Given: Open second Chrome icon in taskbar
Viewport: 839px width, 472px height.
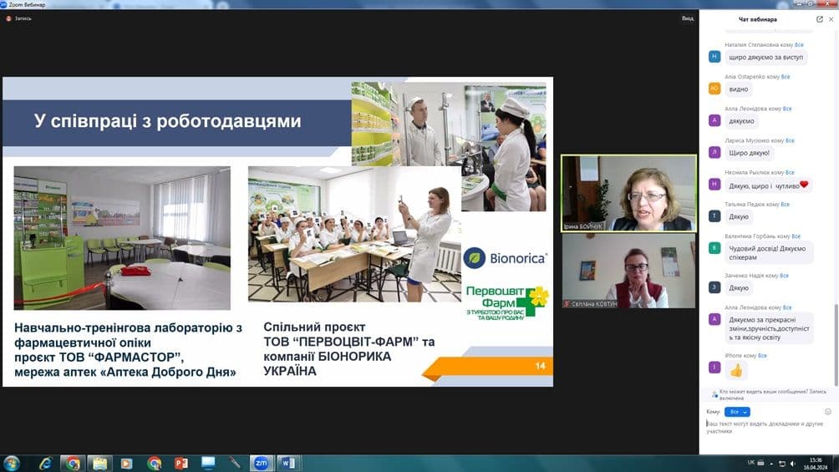Looking at the screenshot, I should point(154,463).
